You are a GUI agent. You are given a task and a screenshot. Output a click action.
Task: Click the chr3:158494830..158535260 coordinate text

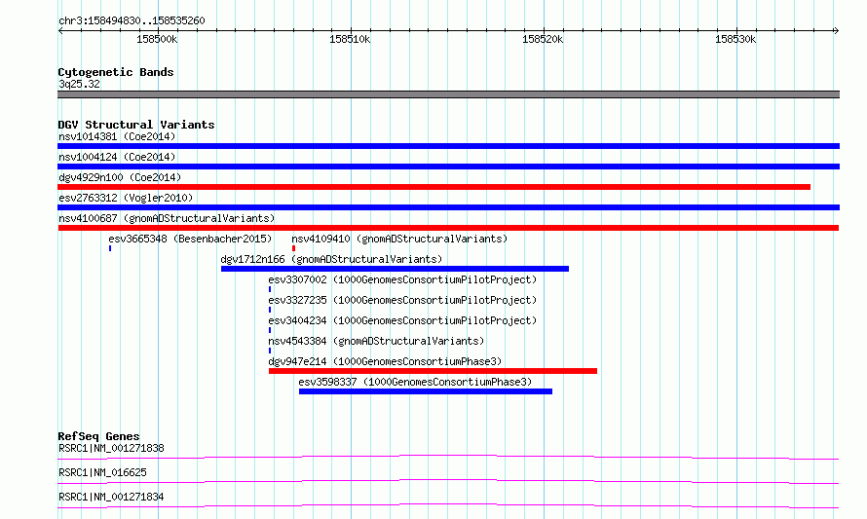tap(132, 20)
